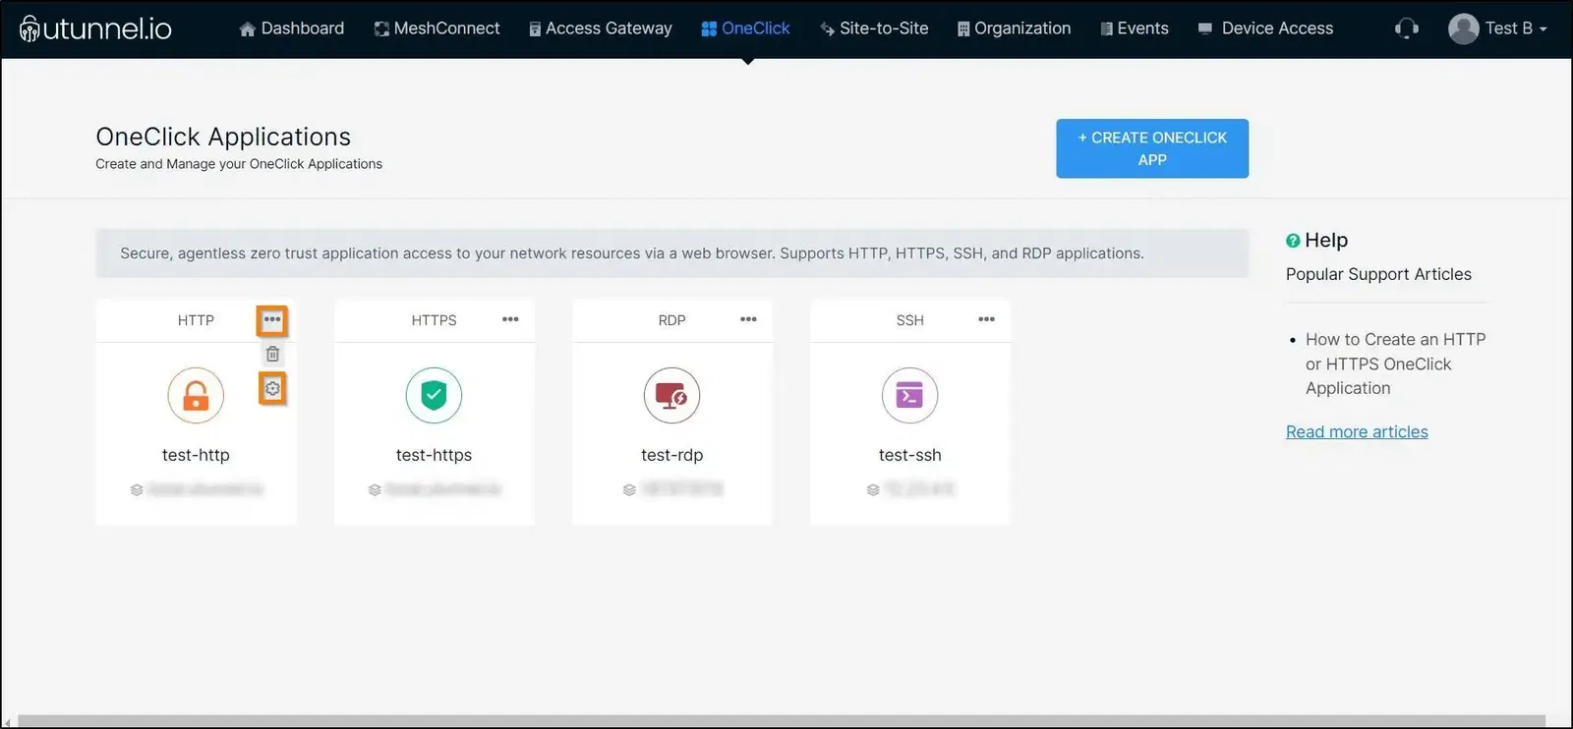Click the orange padlock HTTP icon
This screenshot has height=729, width=1573.
196,395
